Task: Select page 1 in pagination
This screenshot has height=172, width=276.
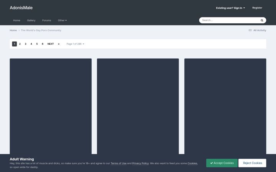Action: [x=15, y=44]
